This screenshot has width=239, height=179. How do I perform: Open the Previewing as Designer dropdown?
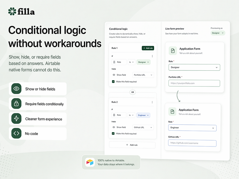218,33
